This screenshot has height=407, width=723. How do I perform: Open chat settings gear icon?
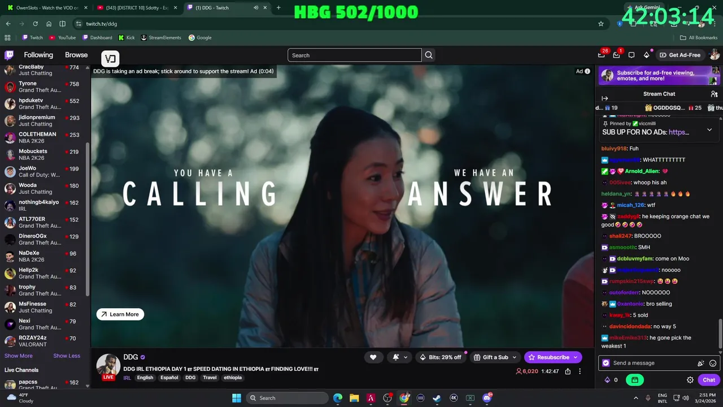pos(690,380)
